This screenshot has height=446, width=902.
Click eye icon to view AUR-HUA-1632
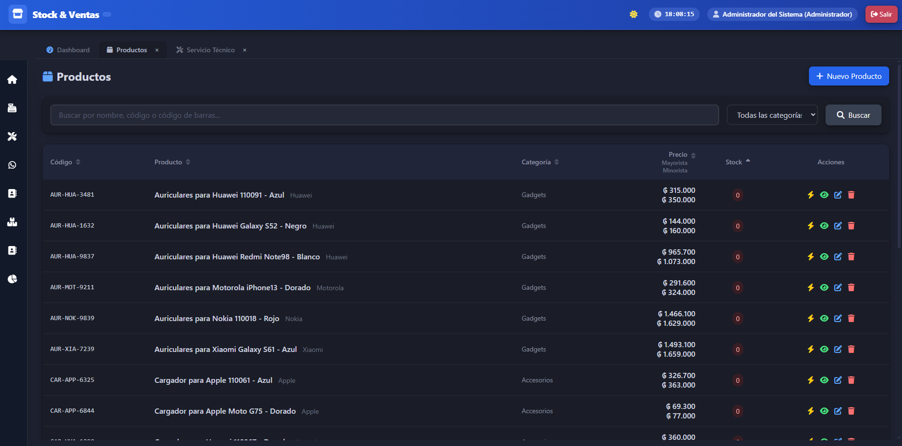click(x=824, y=226)
